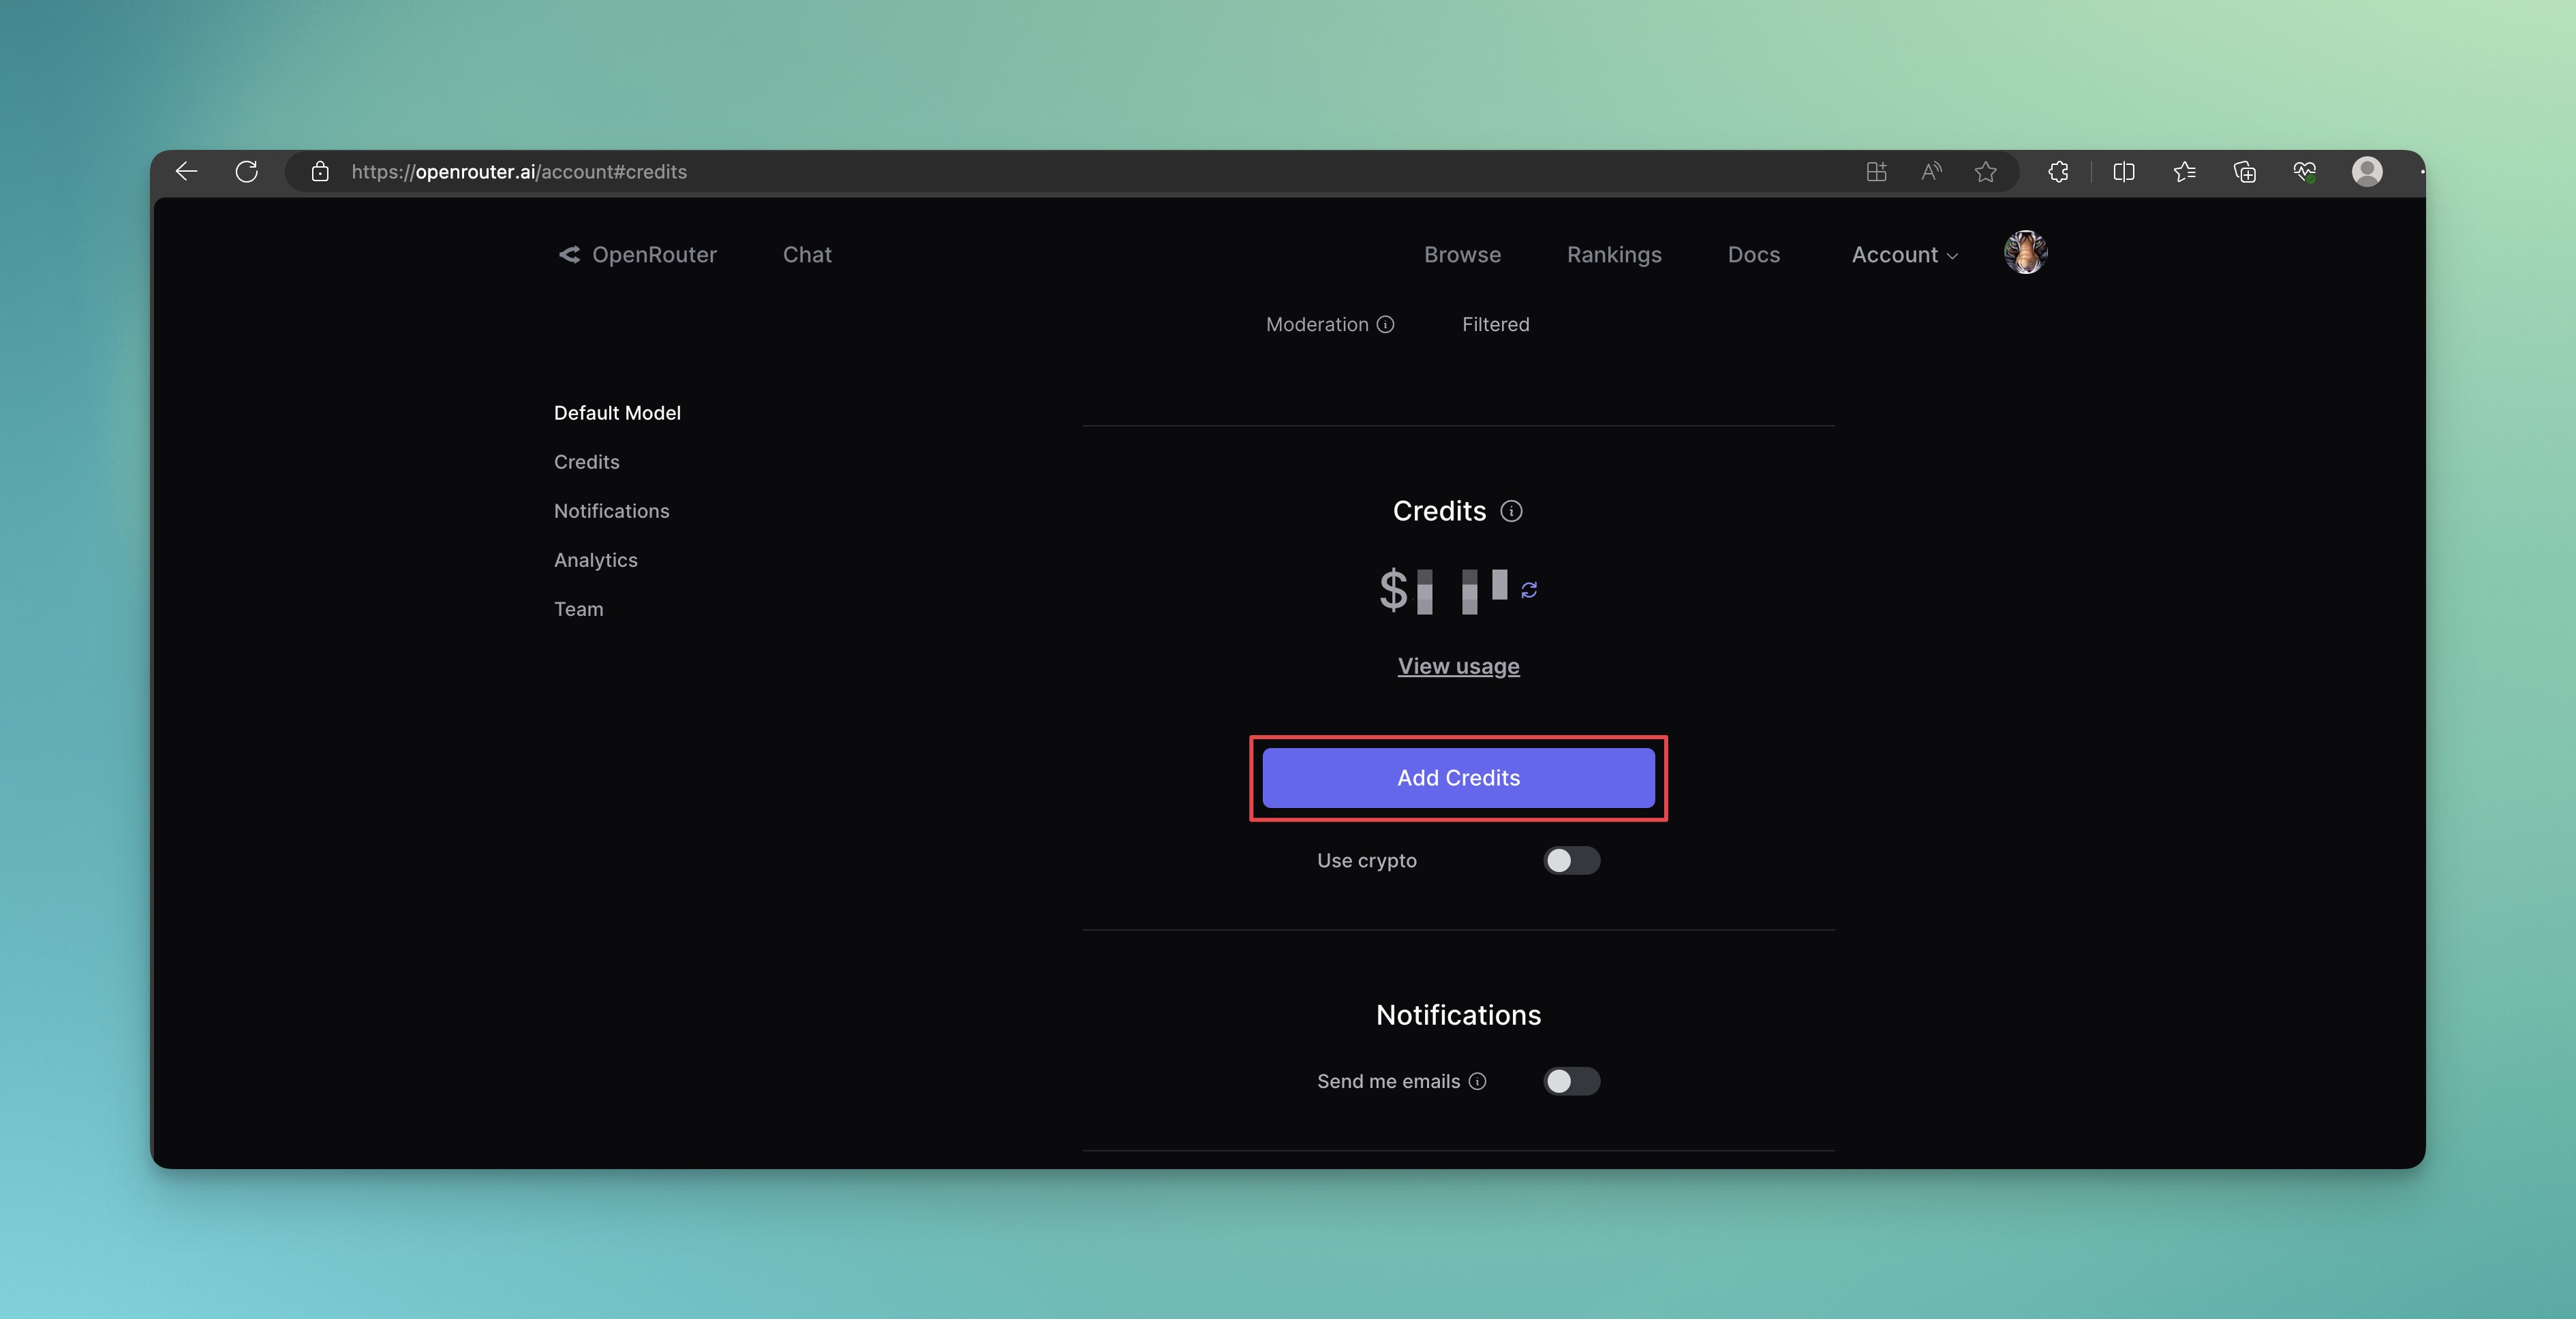2576x1319 pixels.
Task: Enable the Use crypto toggle
Action: (x=1571, y=861)
